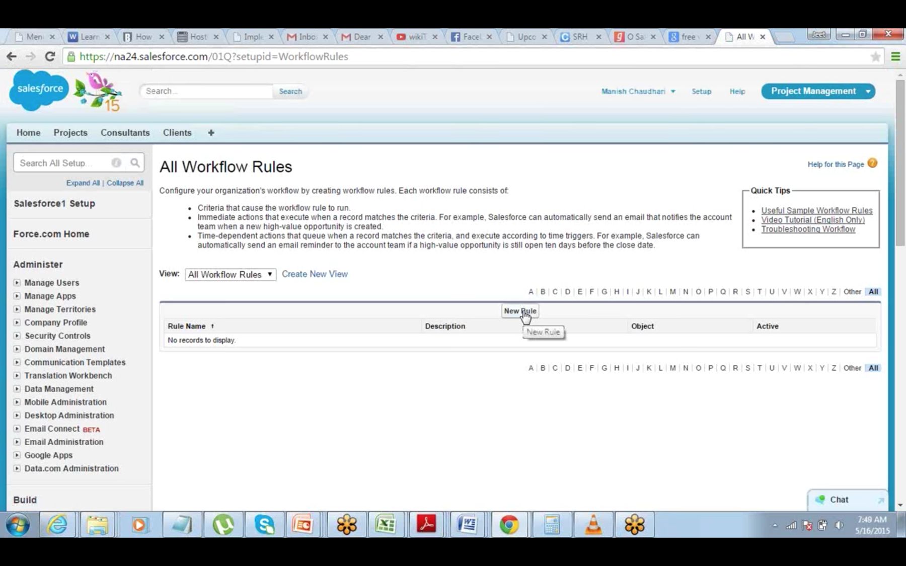Expand the Google Apps section
Screen dimensions: 906x566
click(17, 455)
